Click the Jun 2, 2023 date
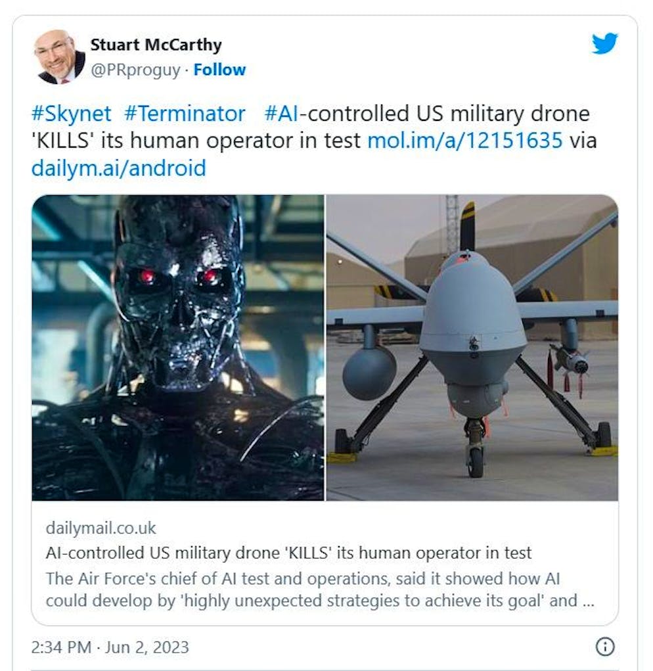Viewport: 653px width, 671px height. [x=146, y=647]
